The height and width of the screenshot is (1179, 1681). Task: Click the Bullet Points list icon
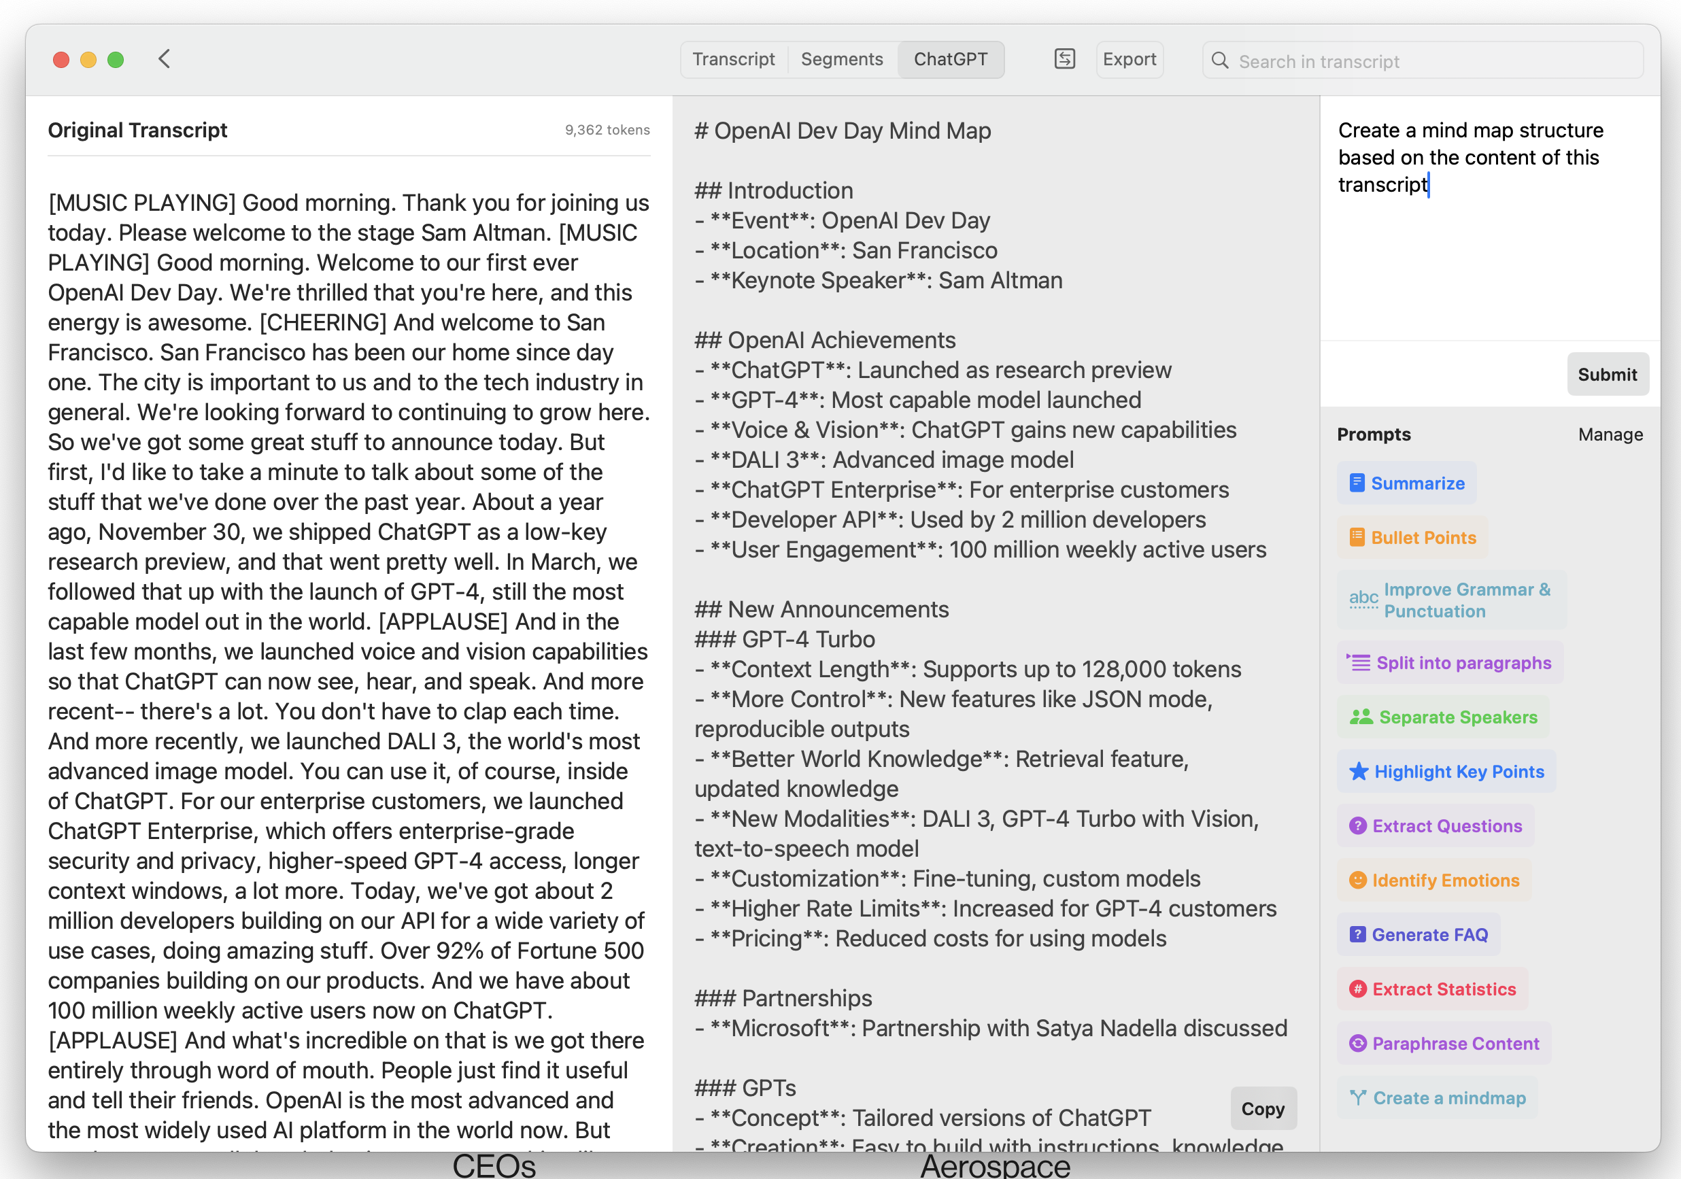[x=1357, y=537]
